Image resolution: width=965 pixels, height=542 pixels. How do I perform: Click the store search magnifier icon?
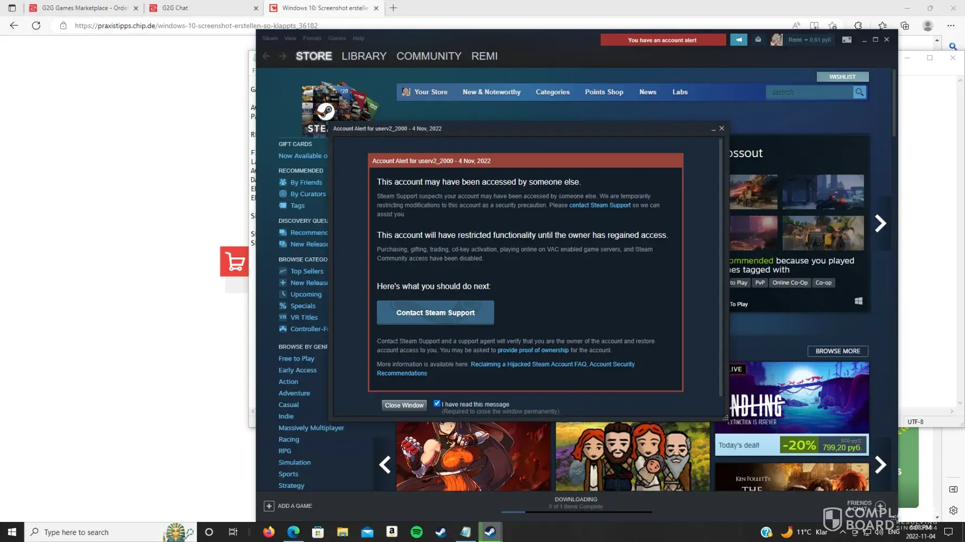(859, 92)
